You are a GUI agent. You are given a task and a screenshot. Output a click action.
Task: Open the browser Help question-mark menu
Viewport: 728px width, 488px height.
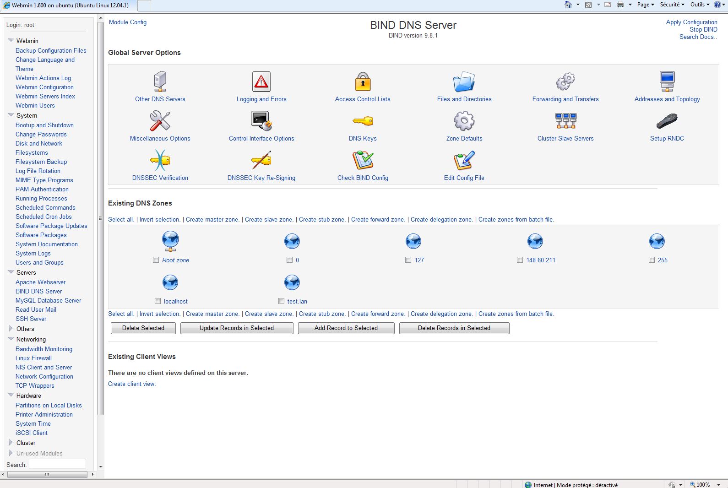720,5
